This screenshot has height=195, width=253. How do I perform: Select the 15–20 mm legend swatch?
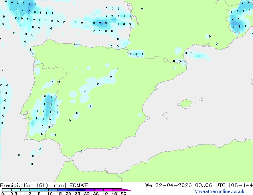pyautogui.click(x=62, y=190)
